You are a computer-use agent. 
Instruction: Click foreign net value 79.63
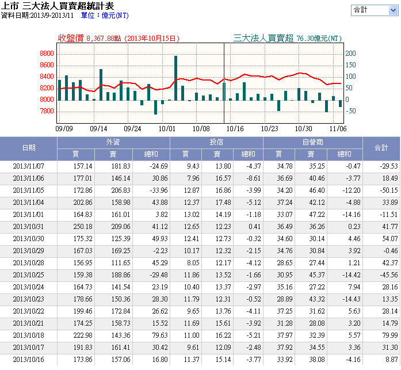(x=160, y=335)
